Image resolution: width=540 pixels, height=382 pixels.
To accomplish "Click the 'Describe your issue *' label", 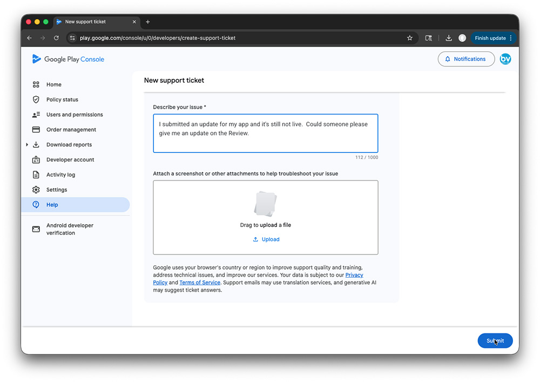I will point(179,107).
